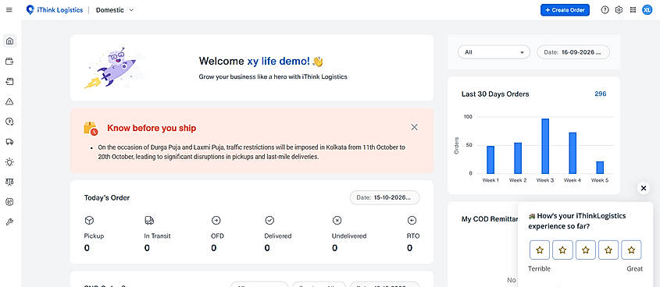Open the box with arrow sidebar icon
This screenshot has height=287, width=660.
pyautogui.click(x=9, y=82)
